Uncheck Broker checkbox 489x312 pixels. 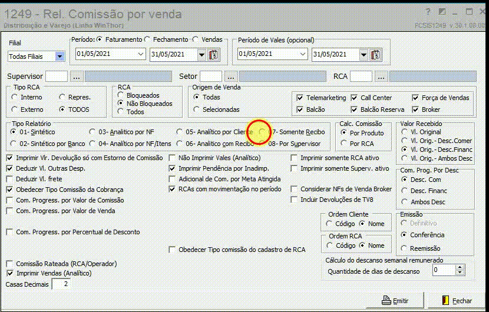click(415, 109)
